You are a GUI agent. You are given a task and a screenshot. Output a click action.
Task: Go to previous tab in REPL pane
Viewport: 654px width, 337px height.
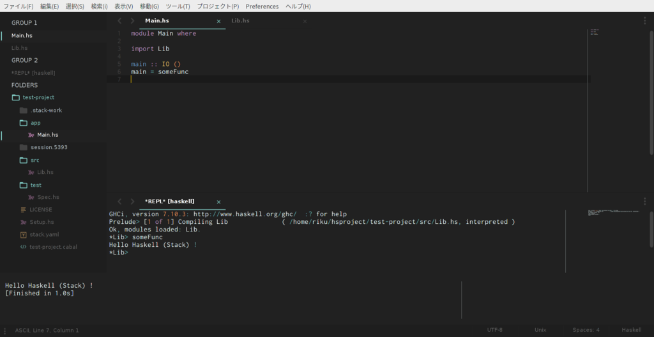[x=119, y=201]
